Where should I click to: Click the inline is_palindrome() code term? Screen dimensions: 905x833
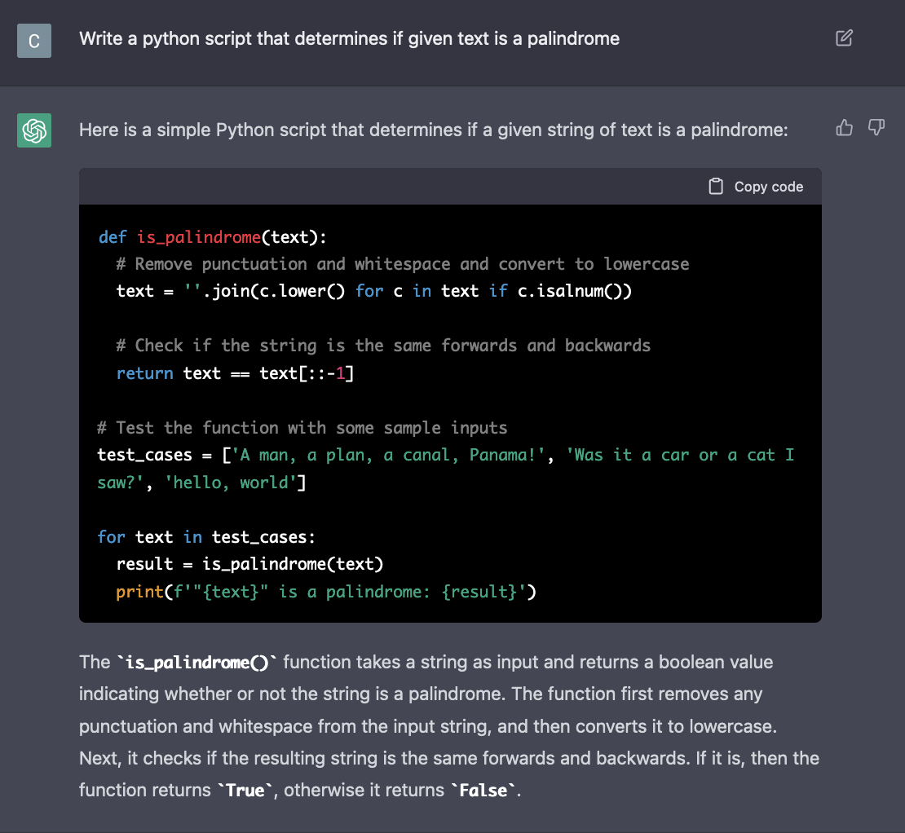pyautogui.click(x=196, y=663)
